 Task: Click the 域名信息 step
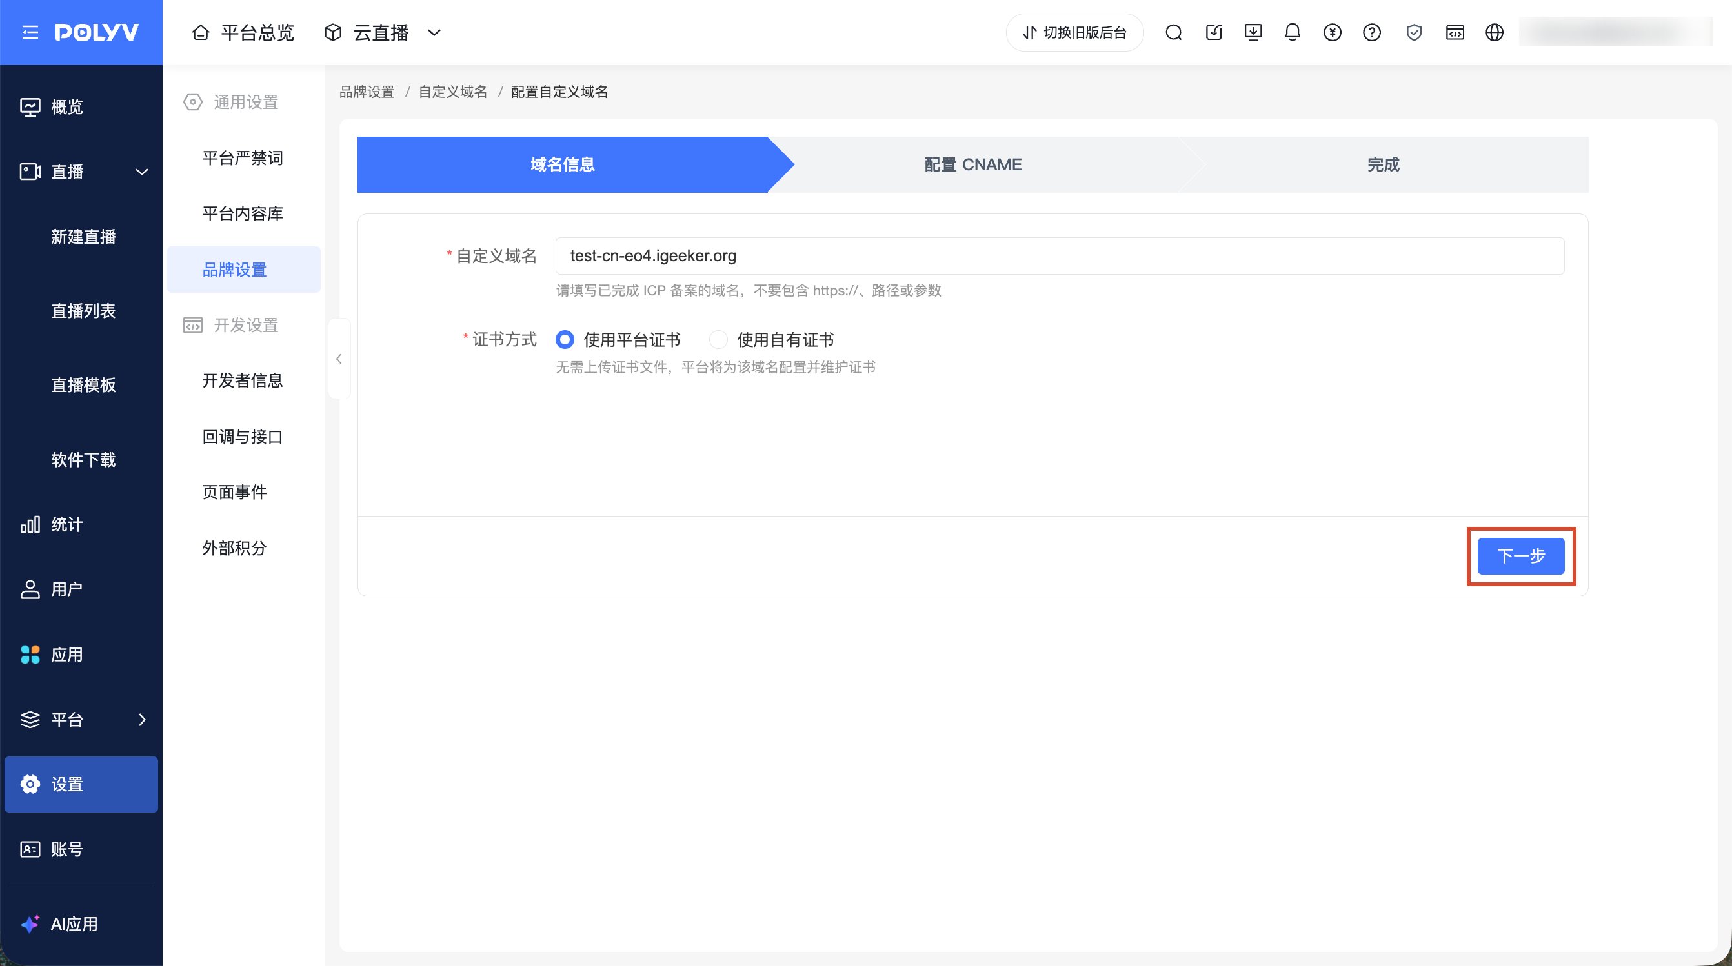pyautogui.click(x=563, y=164)
